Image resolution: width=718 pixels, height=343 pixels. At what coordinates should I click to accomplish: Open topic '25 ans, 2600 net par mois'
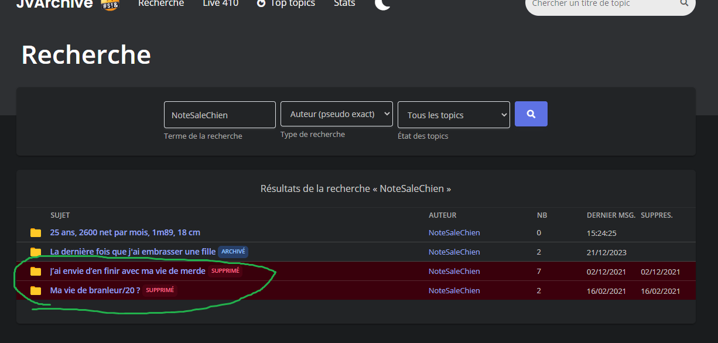125,232
